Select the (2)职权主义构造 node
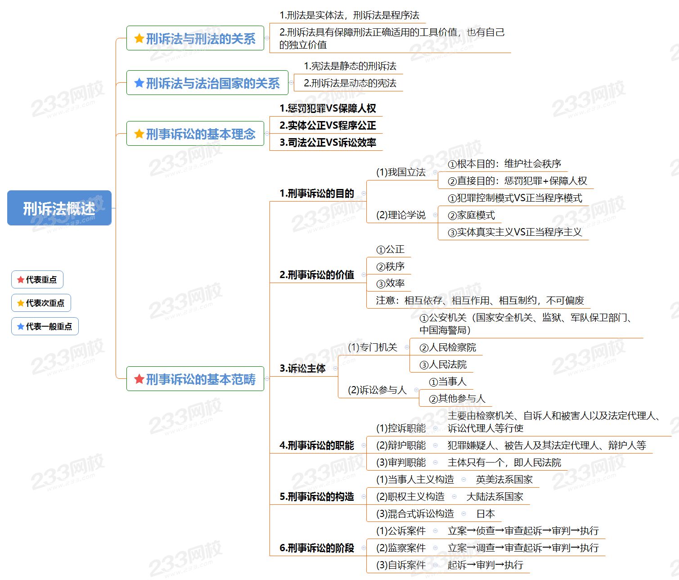679x580 pixels. point(410,496)
